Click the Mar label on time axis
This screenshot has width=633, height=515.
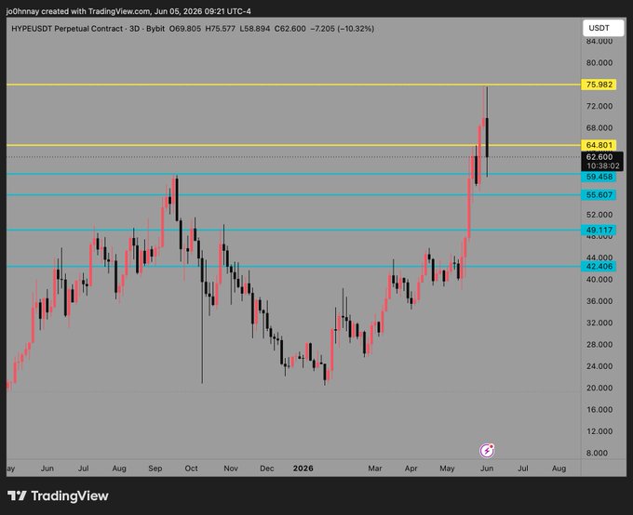(x=374, y=469)
